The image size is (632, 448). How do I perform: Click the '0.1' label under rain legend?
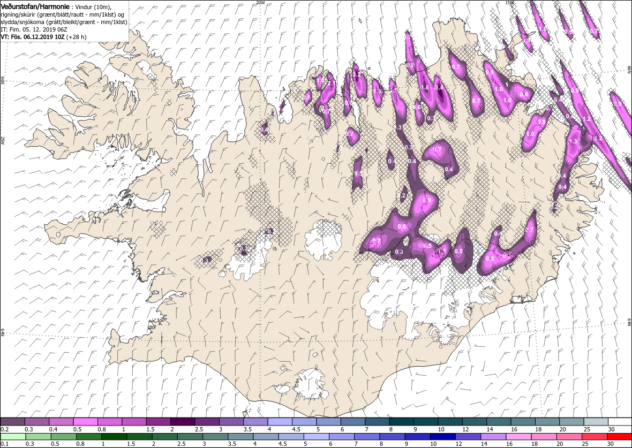4,444
